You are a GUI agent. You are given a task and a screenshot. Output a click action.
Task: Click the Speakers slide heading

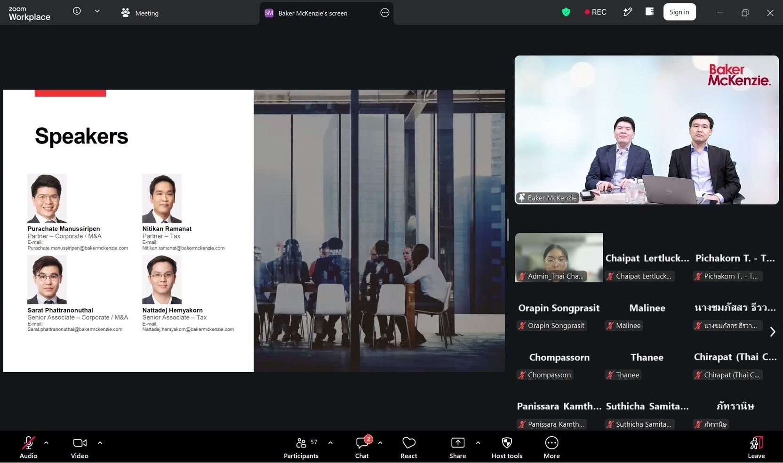[x=81, y=136]
